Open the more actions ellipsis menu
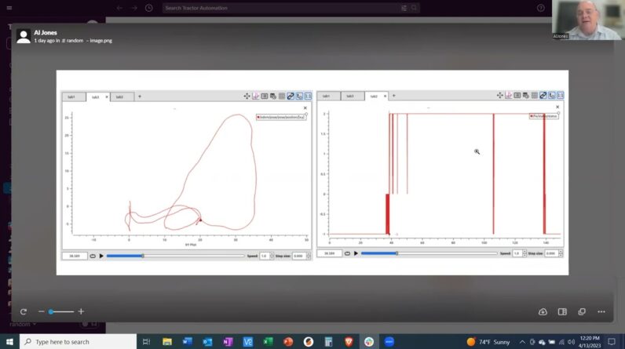Screen dimensions: 625x349 pyautogui.click(x=601, y=311)
